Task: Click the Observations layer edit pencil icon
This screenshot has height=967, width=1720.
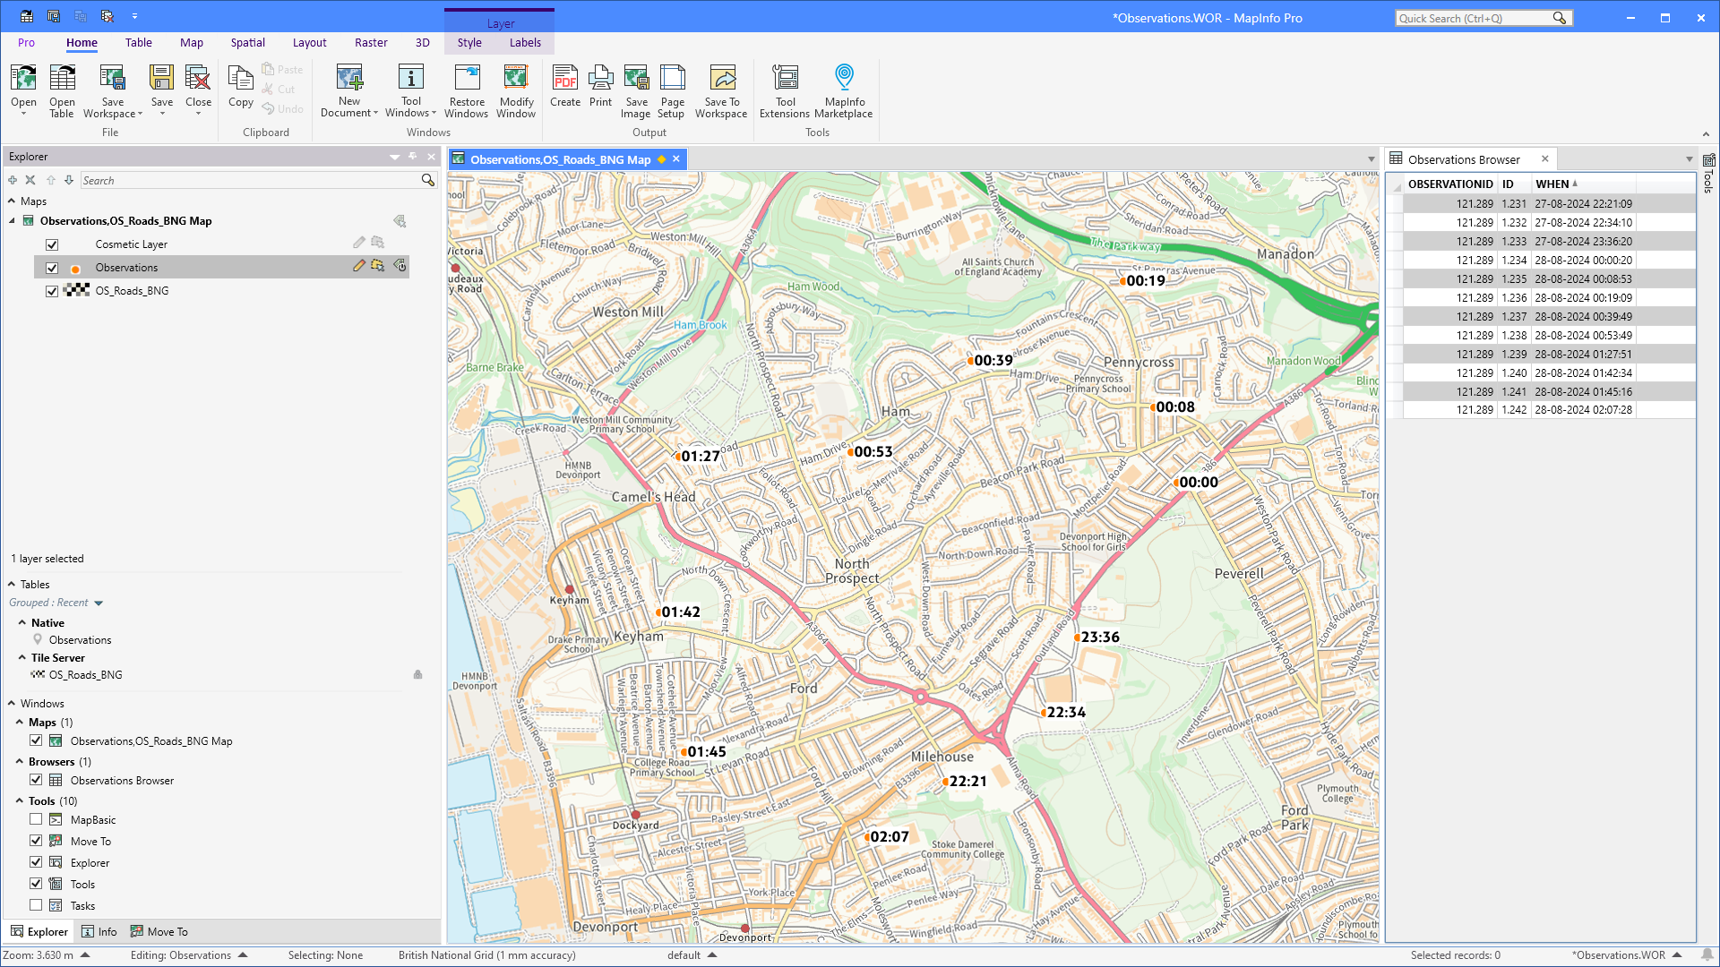Action: [359, 266]
